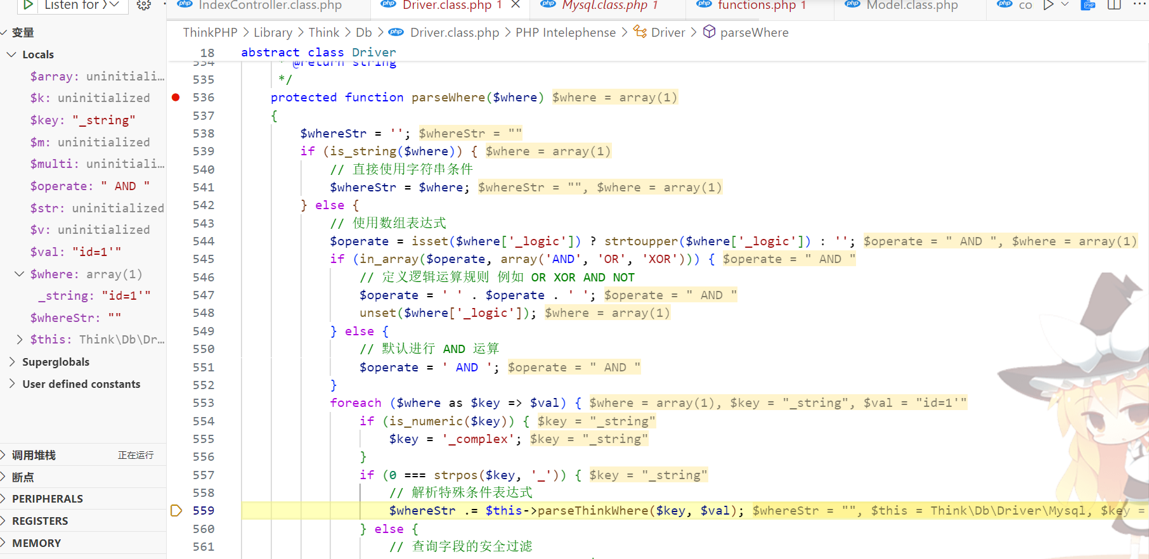Close the Driver.class.php tab
This screenshot has height=559, width=1149.
click(x=516, y=5)
